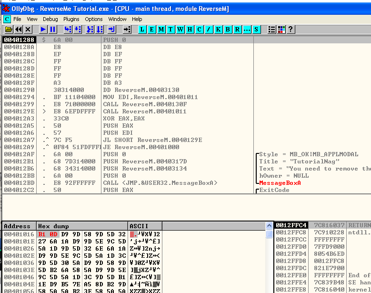
Task: Select the Title = "TutorialNag" comment
Action: point(299,162)
